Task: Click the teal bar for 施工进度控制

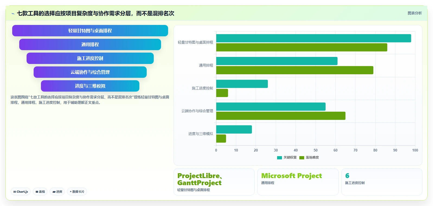Action: click(242, 84)
